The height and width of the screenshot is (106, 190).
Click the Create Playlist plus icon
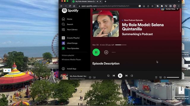tap(63, 38)
